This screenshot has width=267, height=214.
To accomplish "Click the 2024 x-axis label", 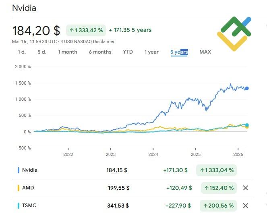I will click(153, 154).
